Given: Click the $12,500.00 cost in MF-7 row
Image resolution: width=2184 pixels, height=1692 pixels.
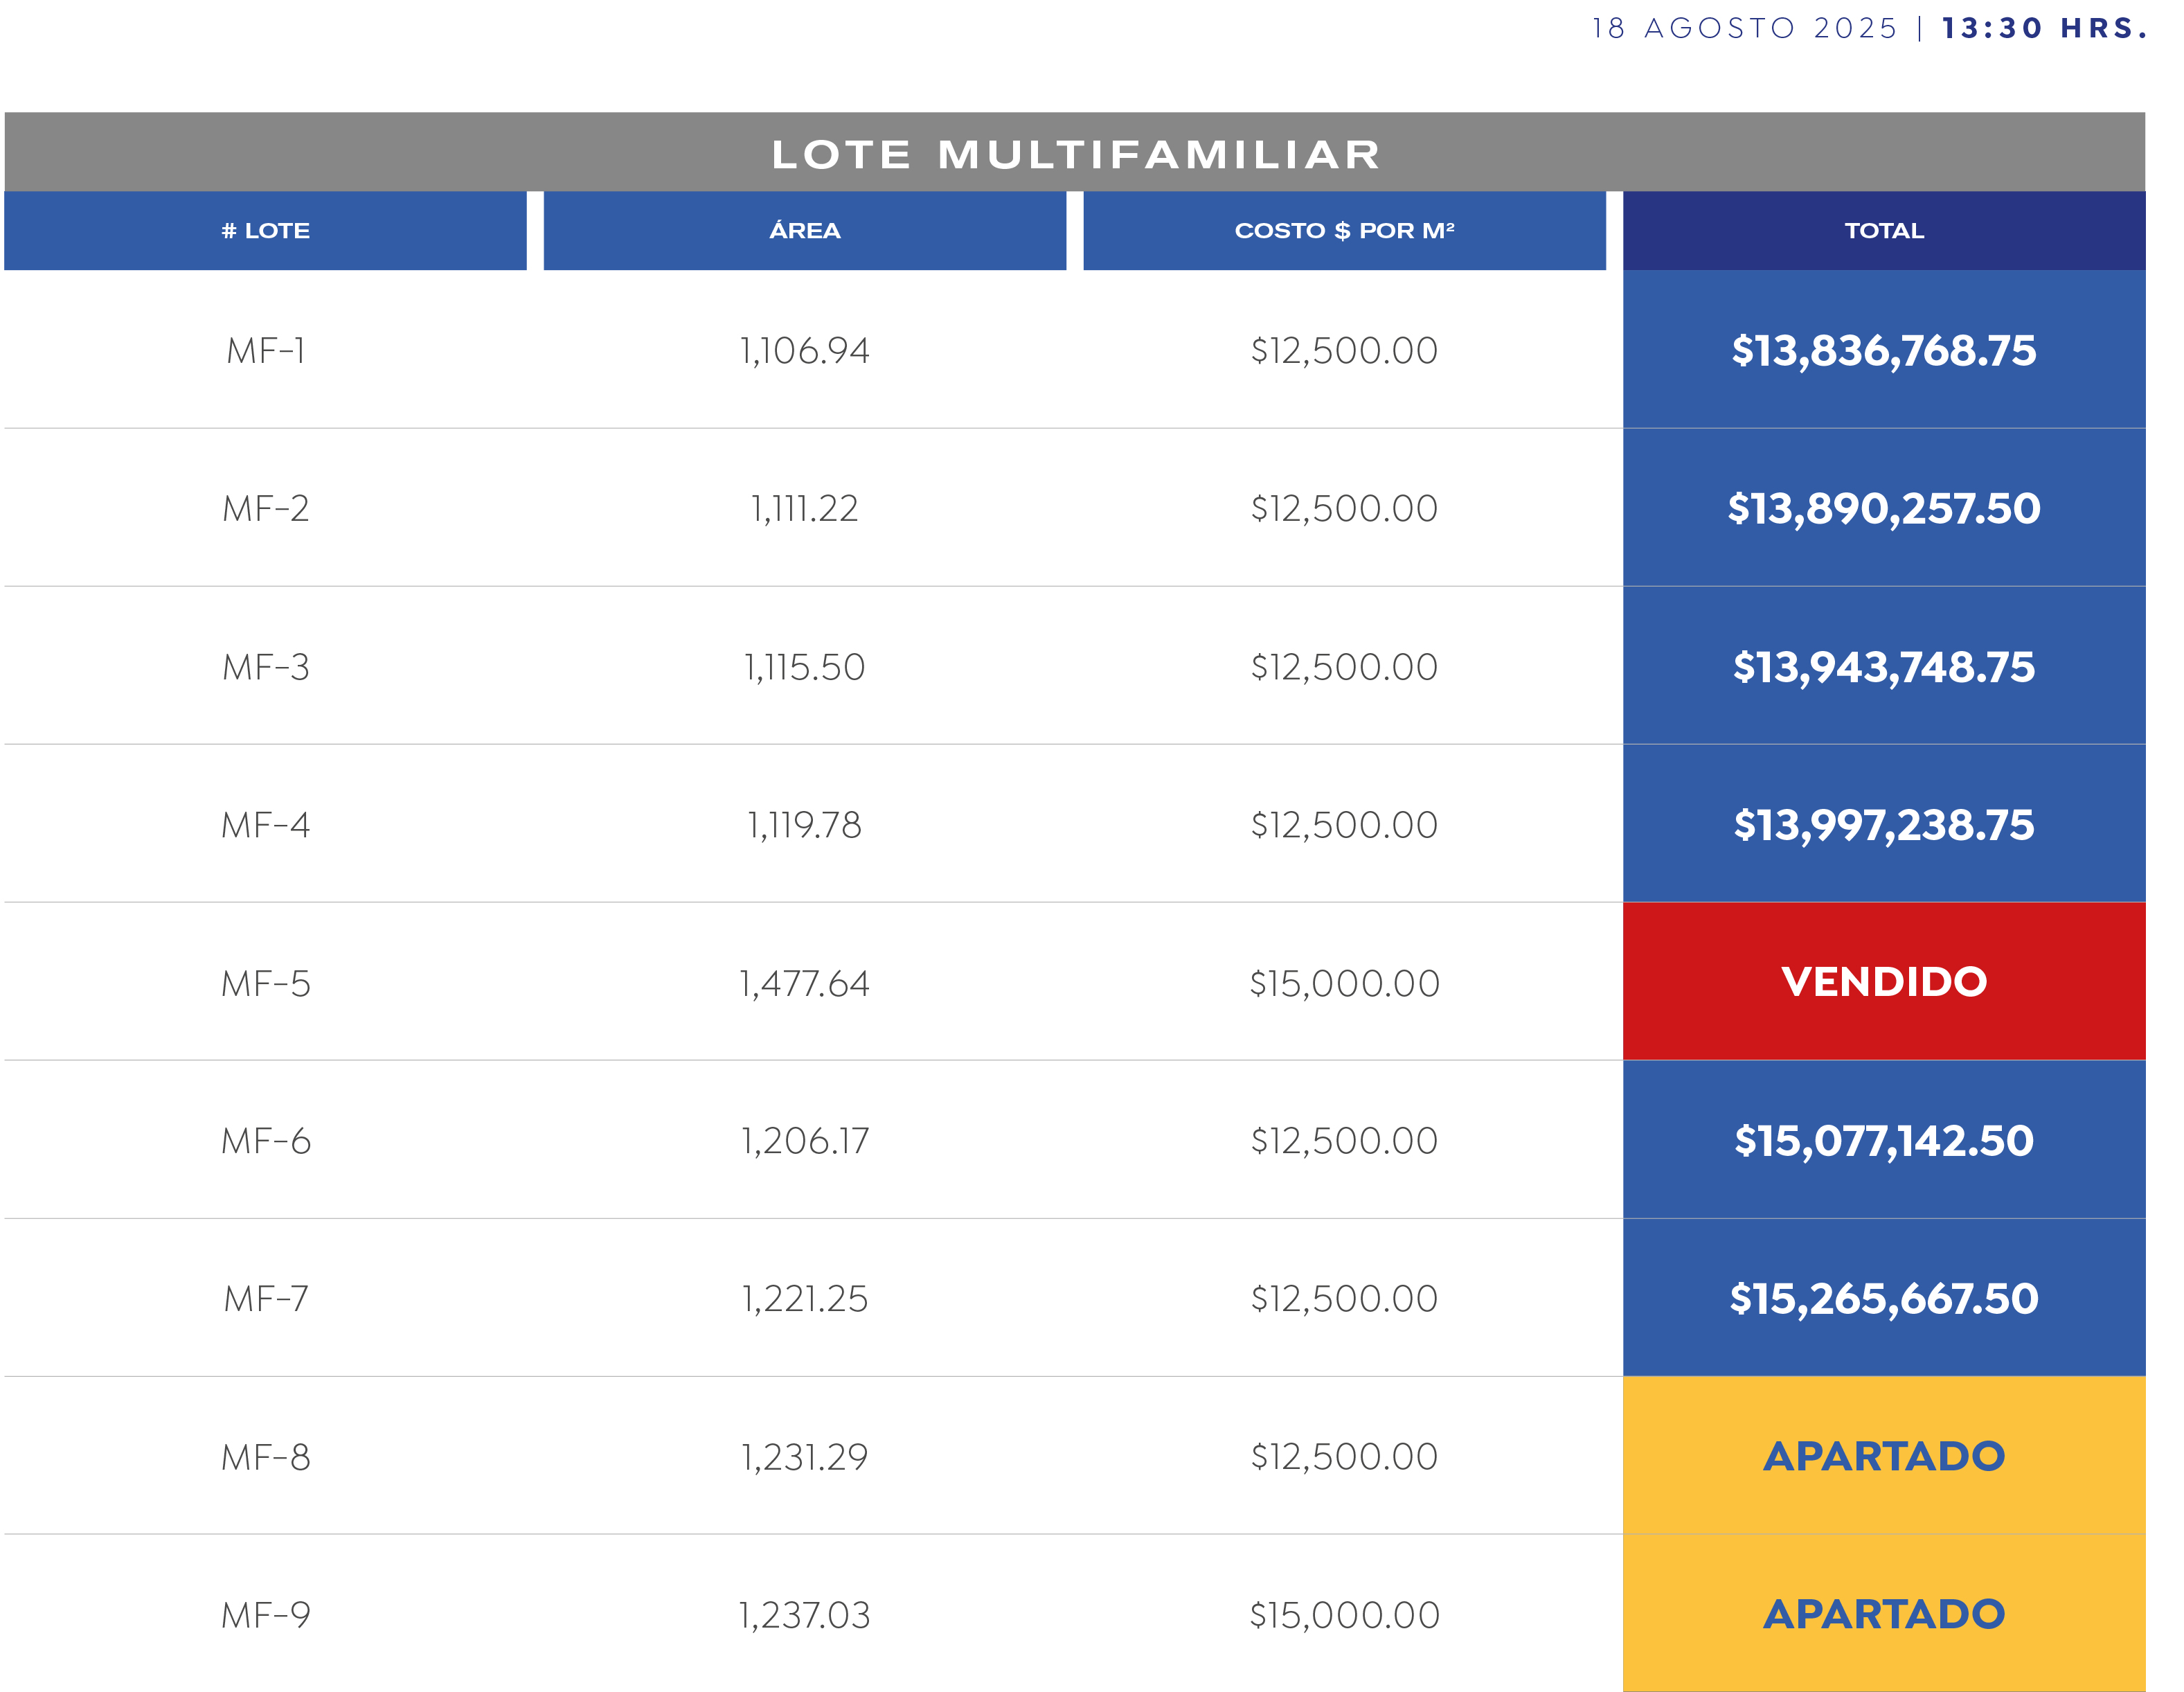Looking at the screenshot, I should click(1344, 1299).
